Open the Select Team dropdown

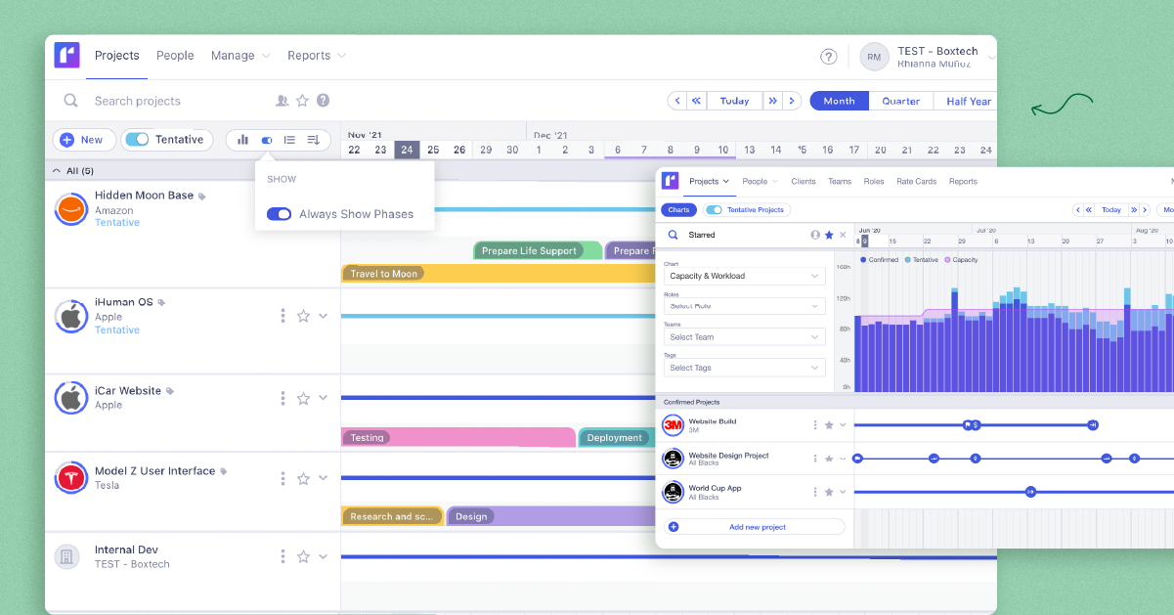tap(744, 336)
